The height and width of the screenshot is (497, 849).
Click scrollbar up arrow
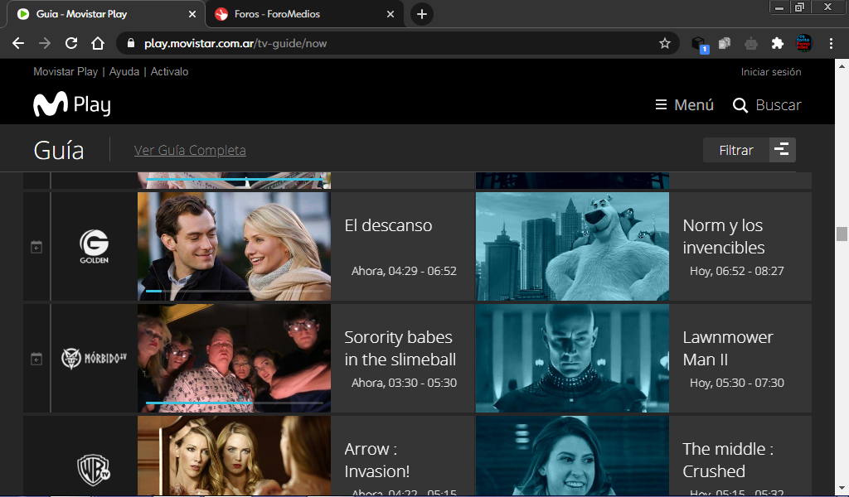pos(842,66)
